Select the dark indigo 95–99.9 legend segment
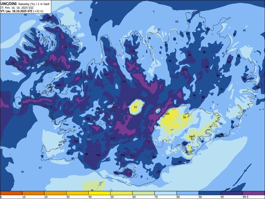This screenshot has height=199, width=265. (232, 193)
